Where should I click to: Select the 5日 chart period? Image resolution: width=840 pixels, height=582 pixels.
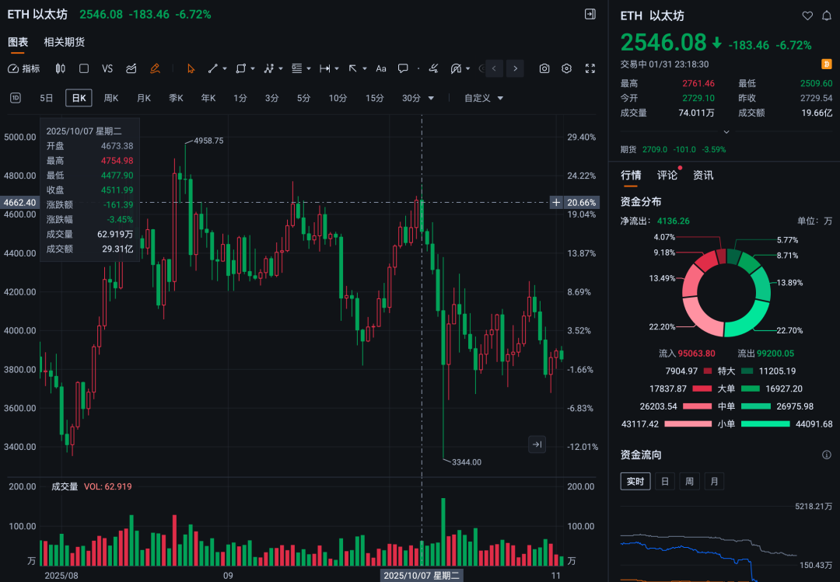click(x=47, y=98)
